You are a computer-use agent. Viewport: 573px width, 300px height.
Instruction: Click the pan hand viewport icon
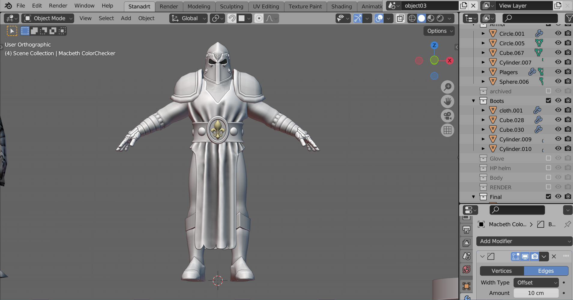pos(448,101)
